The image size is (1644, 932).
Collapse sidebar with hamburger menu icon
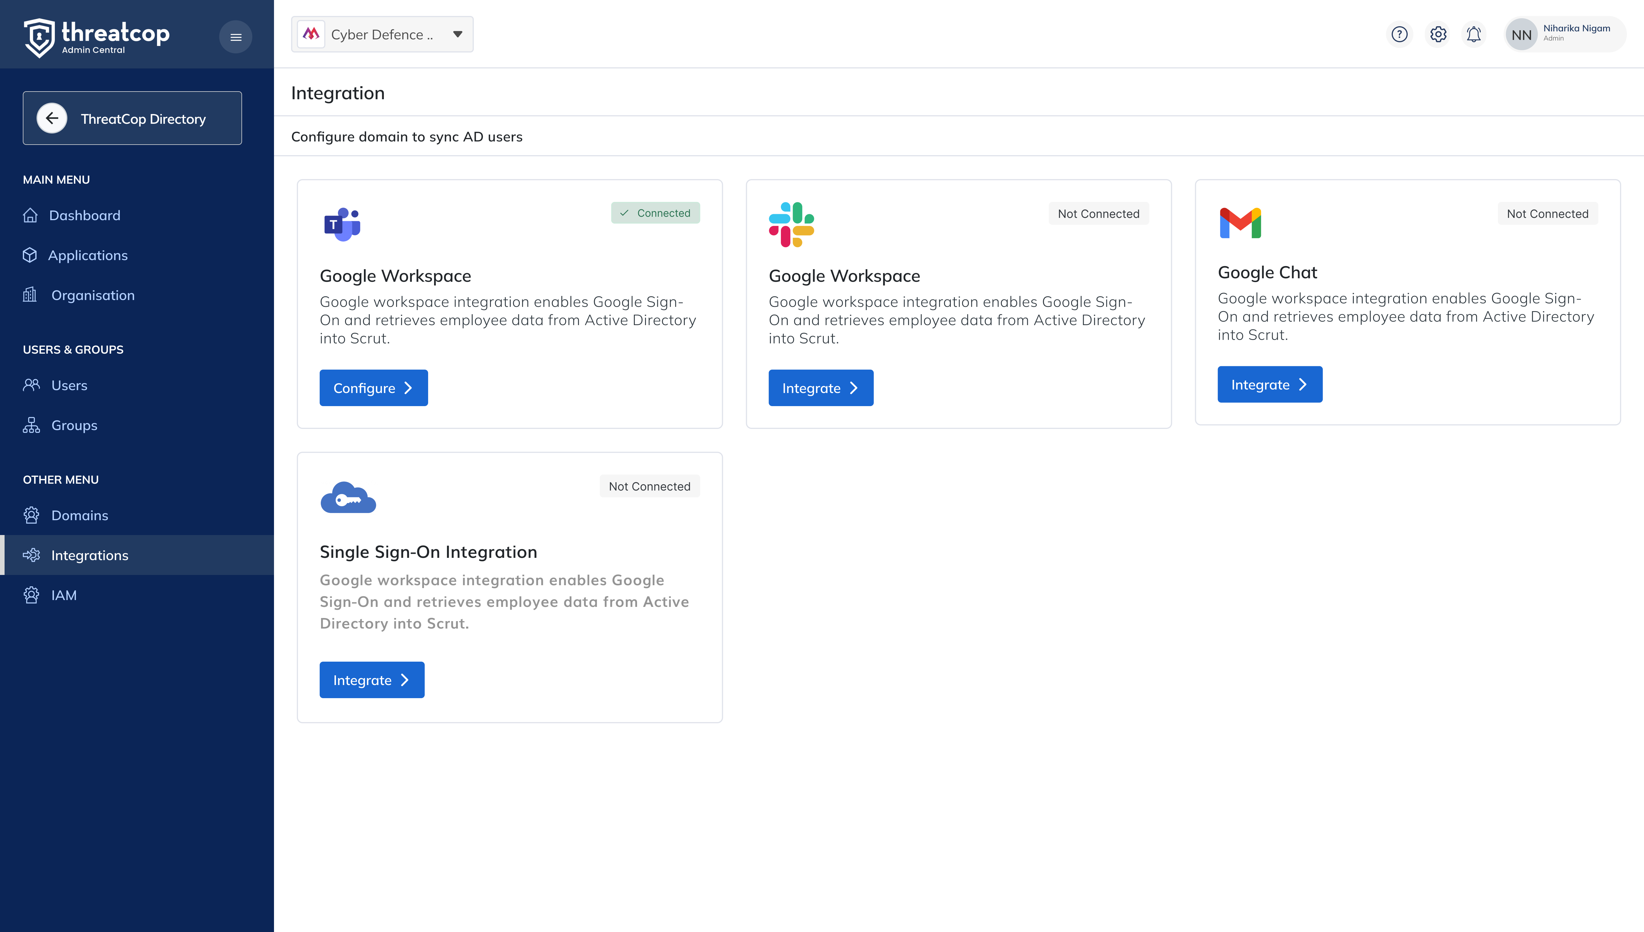coord(236,37)
